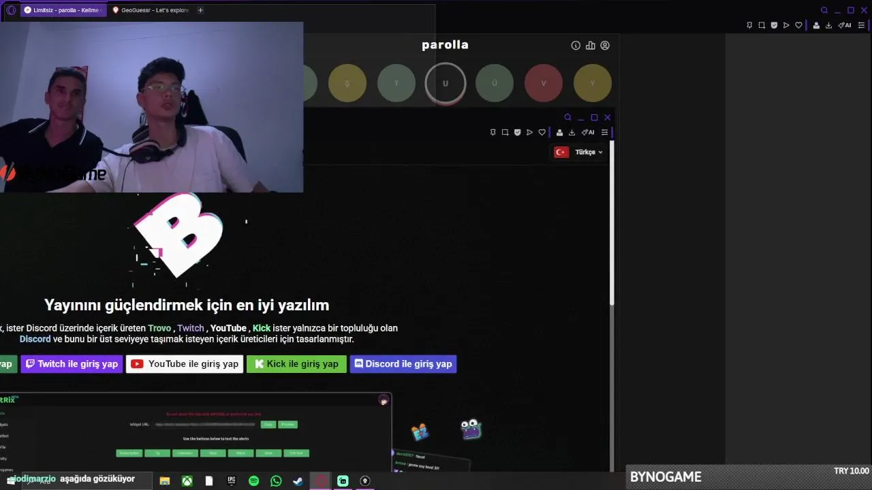Screen dimensions: 872x490
Task: Open the account icon in the front window toolbar
Action: point(559,133)
